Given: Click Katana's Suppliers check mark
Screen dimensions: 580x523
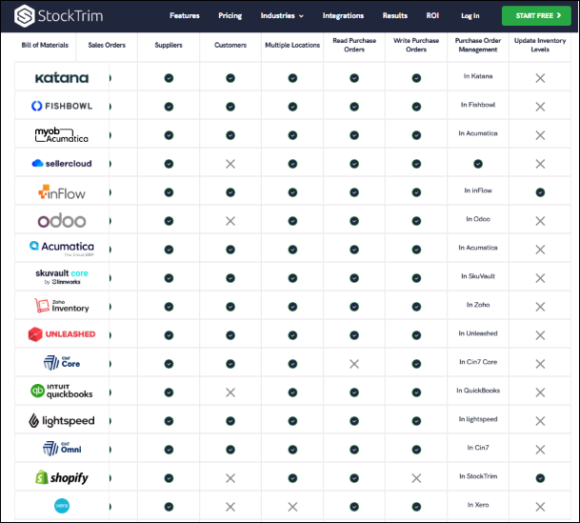Looking at the screenshot, I should pos(169,78).
